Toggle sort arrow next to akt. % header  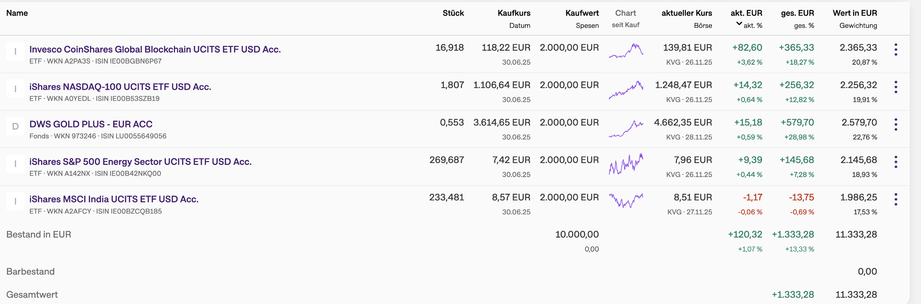[x=739, y=24]
